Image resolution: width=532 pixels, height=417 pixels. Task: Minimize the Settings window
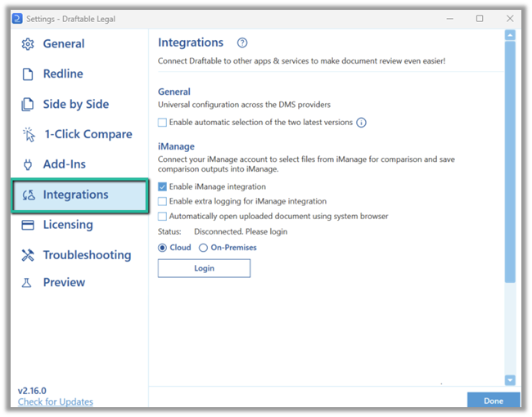(x=450, y=19)
